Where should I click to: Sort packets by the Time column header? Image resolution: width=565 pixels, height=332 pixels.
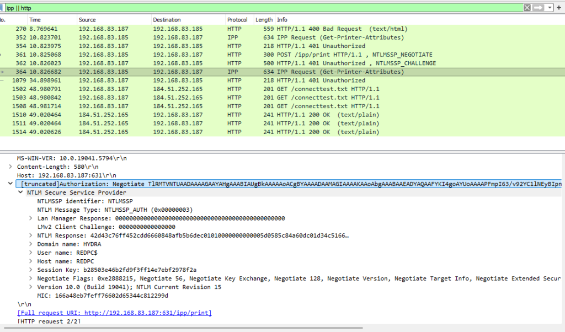(35, 20)
